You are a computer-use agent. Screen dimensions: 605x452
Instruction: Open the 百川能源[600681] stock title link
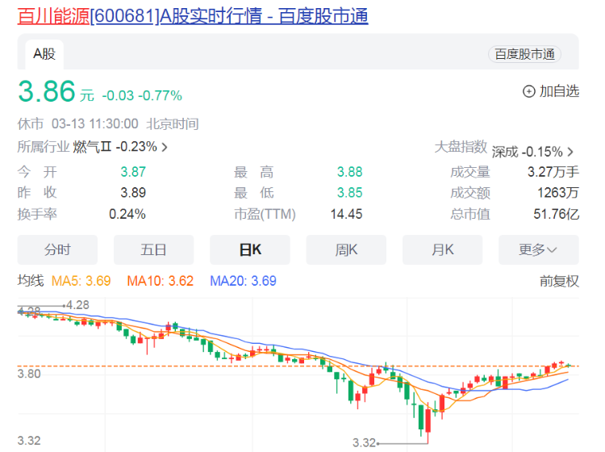pyautogui.click(x=193, y=16)
